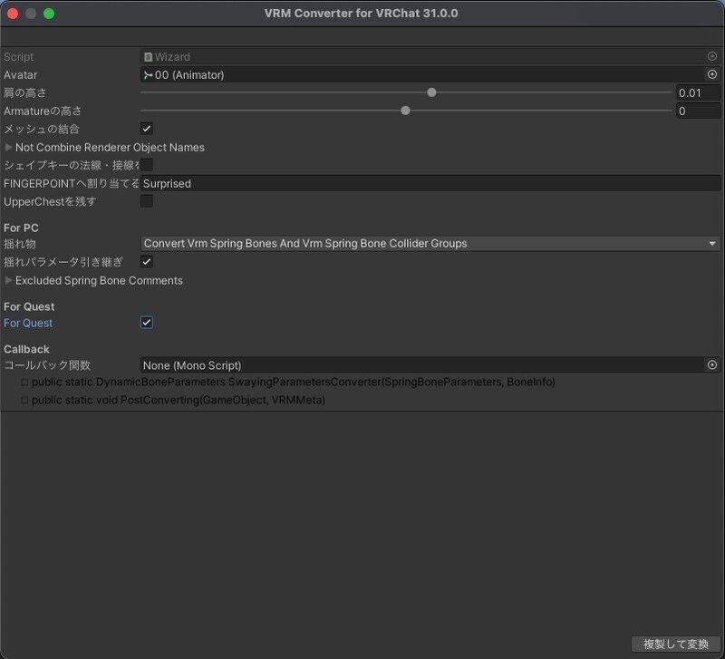Open the 揺れ物 dropdown
Image resolution: width=725 pixels, height=659 pixels.
coord(430,243)
